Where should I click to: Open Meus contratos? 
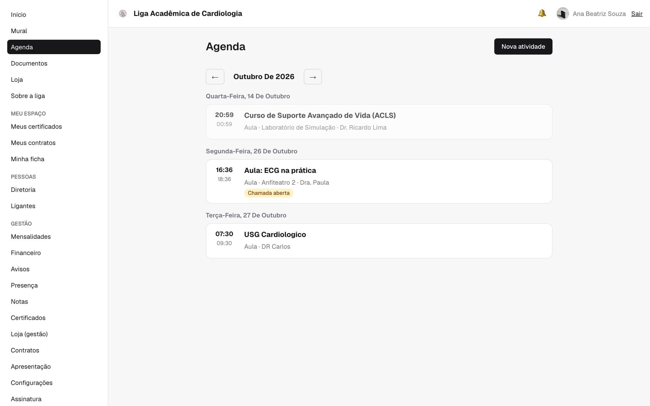(54, 143)
